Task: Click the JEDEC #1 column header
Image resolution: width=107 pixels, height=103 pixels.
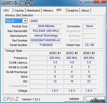Action: click(55, 53)
